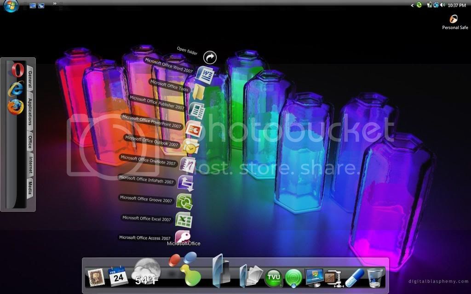
Task: Switch to the Media sidebar tab
Action: (30, 188)
